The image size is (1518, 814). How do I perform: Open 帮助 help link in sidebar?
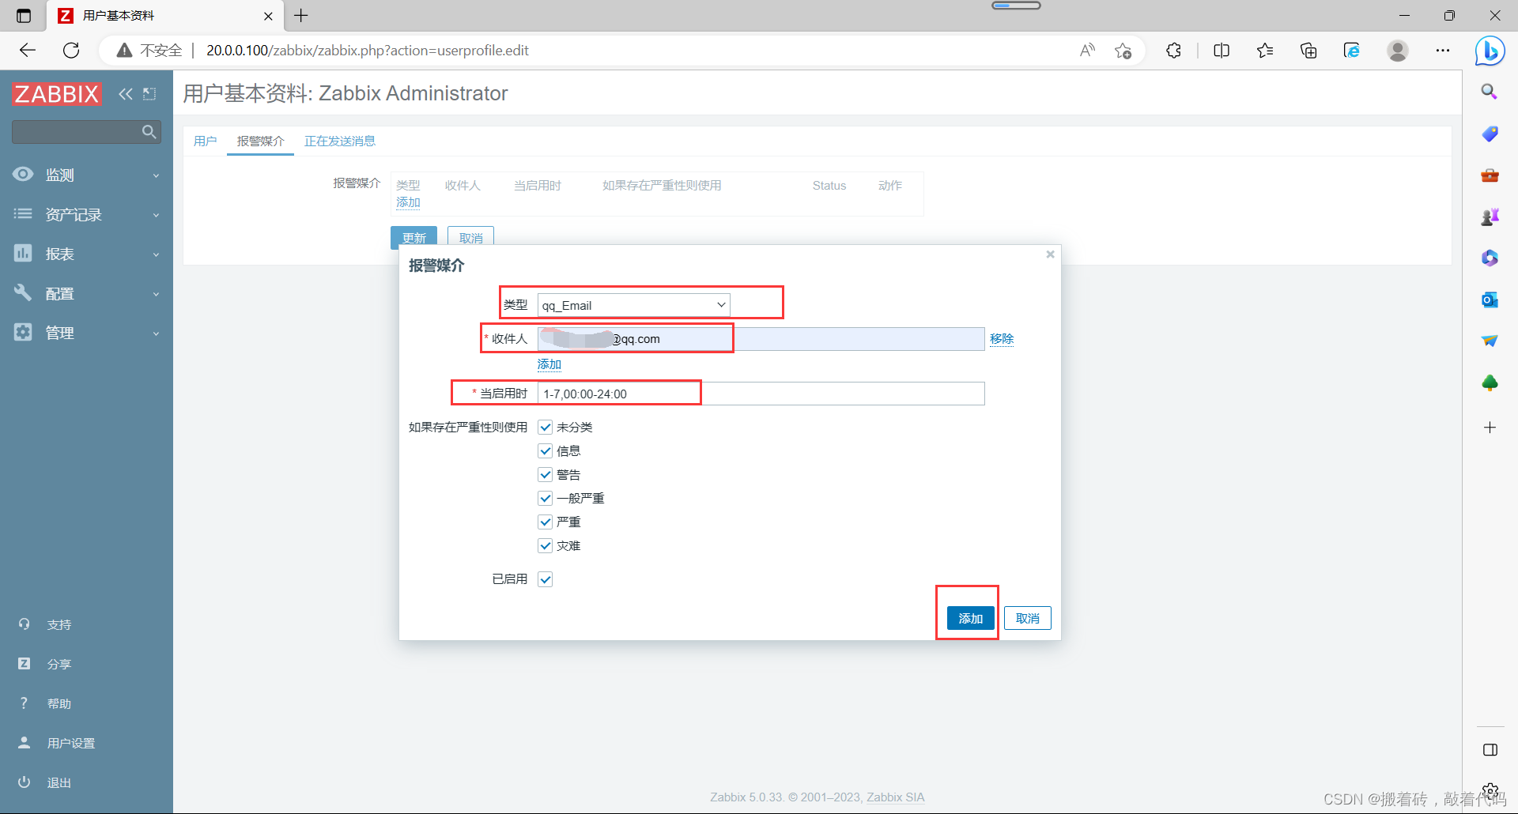click(x=59, y=703)
